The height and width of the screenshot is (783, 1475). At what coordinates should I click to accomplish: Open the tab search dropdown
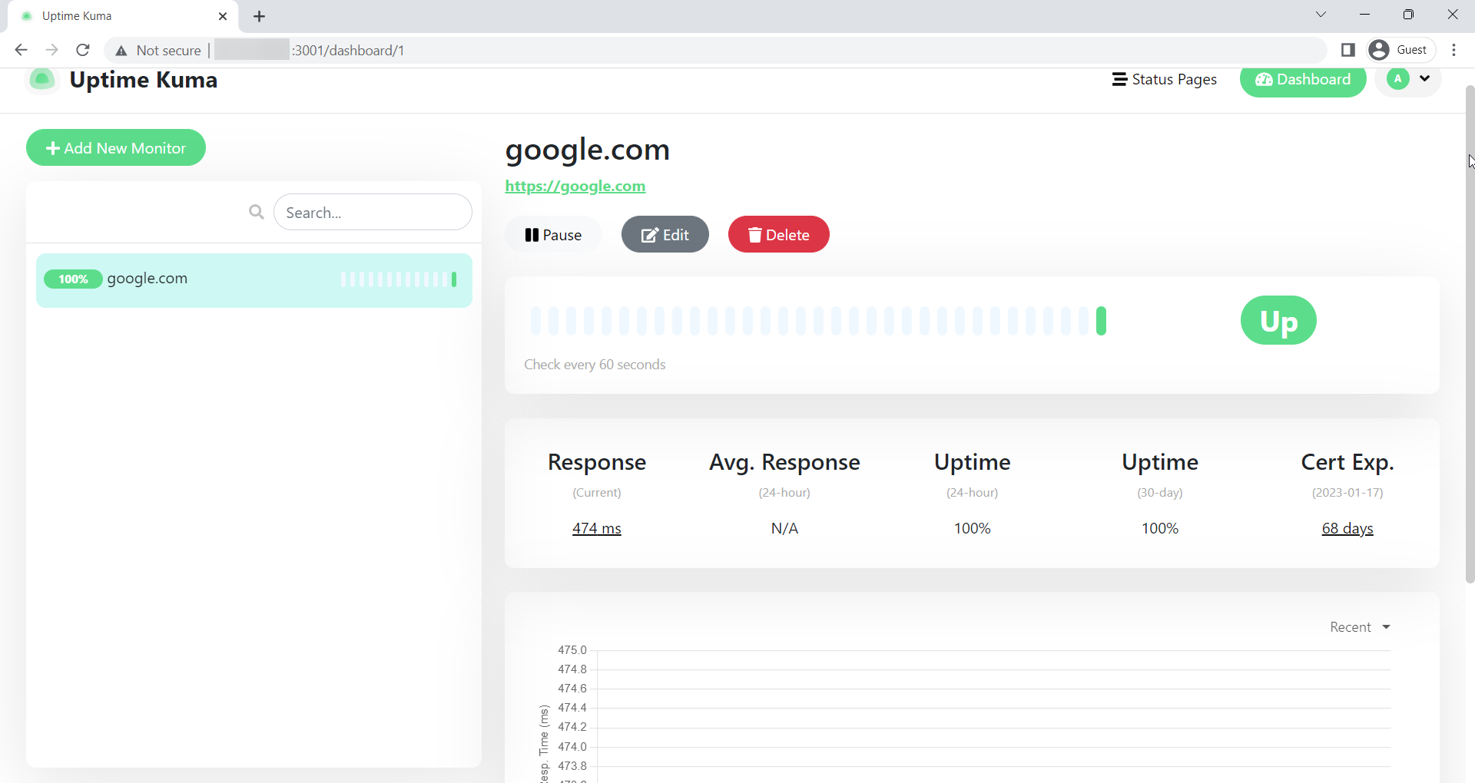pos(1321,15)
